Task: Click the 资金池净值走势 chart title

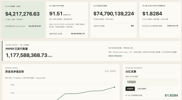Action: [x=14, y=72]
